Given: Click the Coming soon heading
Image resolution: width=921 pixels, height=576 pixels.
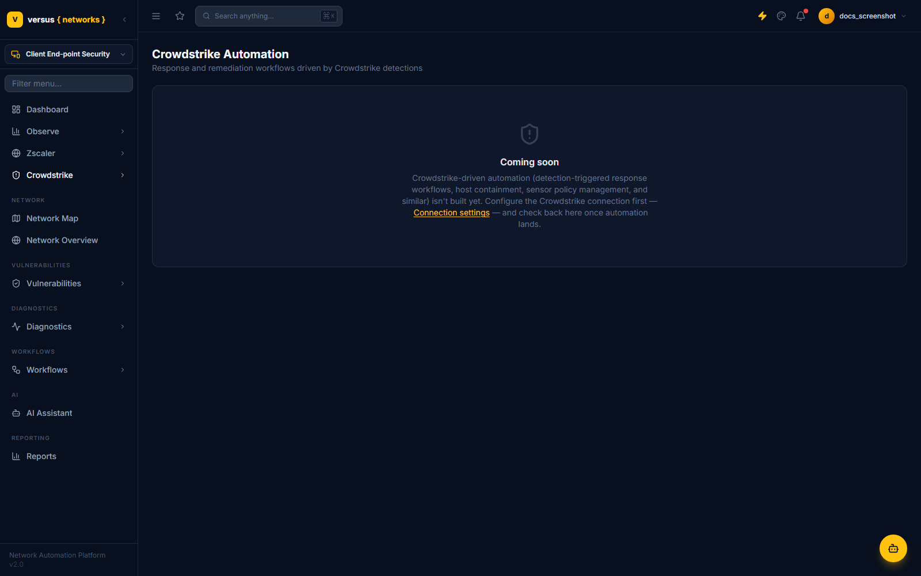Looking at the screenshot, I should click(530, 162).
